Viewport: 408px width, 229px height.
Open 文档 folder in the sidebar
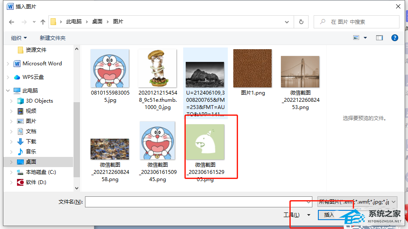(27, 131)
